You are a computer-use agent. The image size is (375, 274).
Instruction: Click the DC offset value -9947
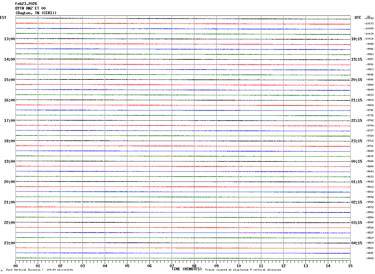(370, 59)
